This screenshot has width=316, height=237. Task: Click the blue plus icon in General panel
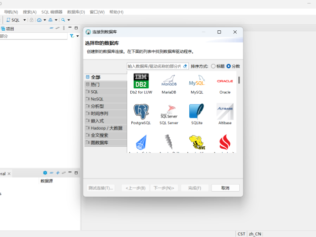click(58, 173)
